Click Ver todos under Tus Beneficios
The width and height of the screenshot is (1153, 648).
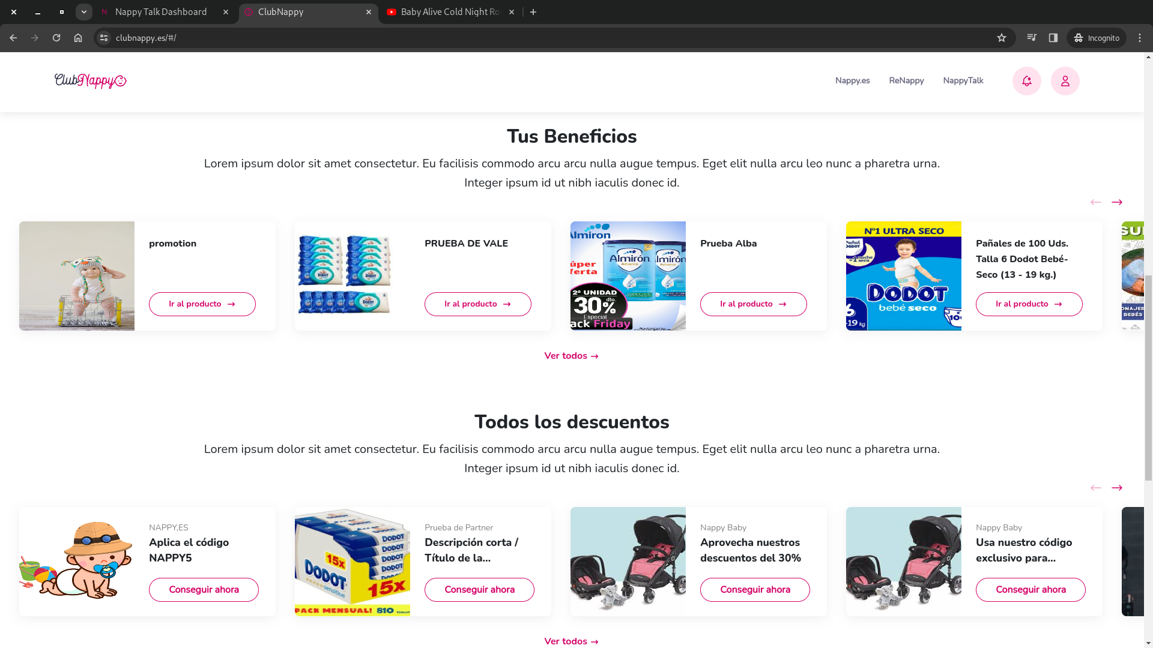click(571, 356)
